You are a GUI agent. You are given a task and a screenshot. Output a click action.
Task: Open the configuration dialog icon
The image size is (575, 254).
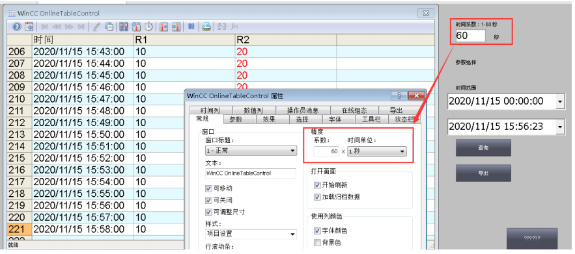tap(29, 27)
